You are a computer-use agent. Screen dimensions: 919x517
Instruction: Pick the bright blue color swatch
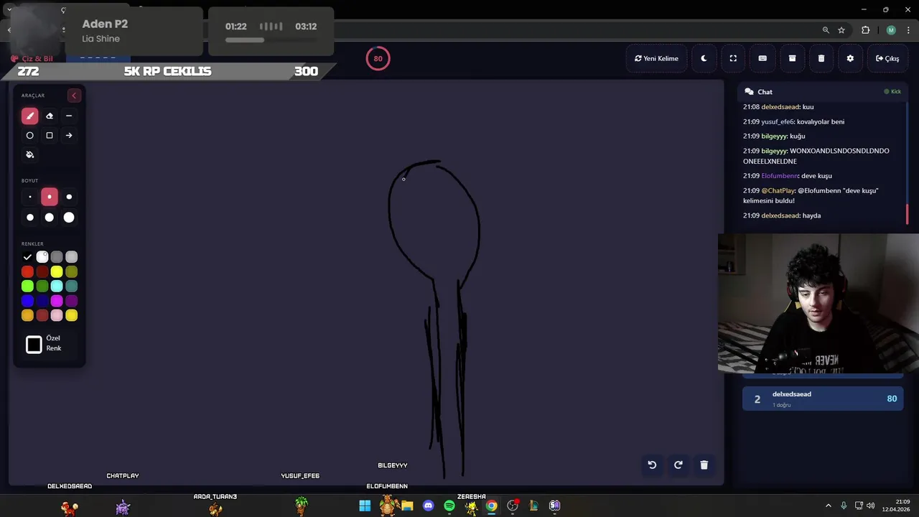coord(27,301)
